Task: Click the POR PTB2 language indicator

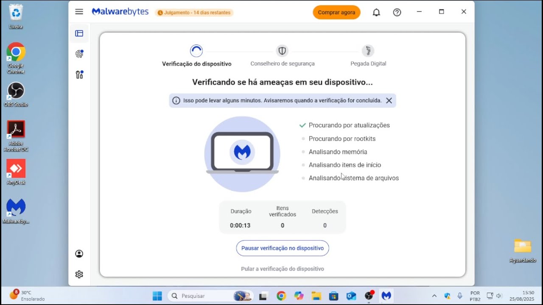Action: point(475,296)
